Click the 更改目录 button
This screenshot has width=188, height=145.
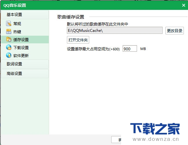pyautogui.click(x=174, y=31)
